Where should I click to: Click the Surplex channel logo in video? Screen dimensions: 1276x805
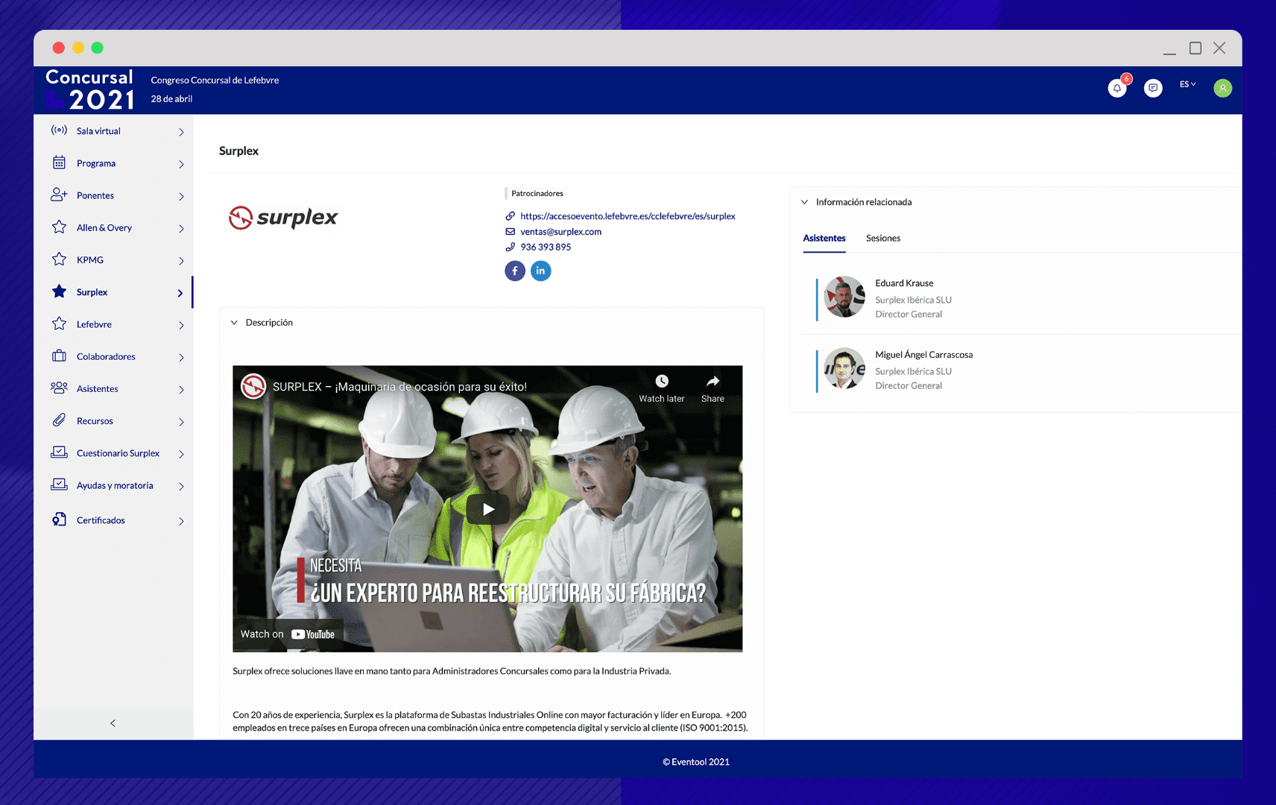pos(253,386)
